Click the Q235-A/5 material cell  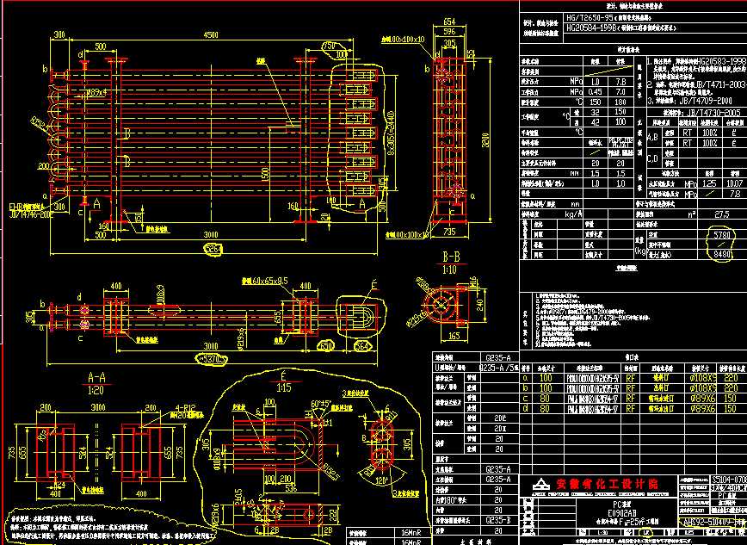[x=497, y=368]
